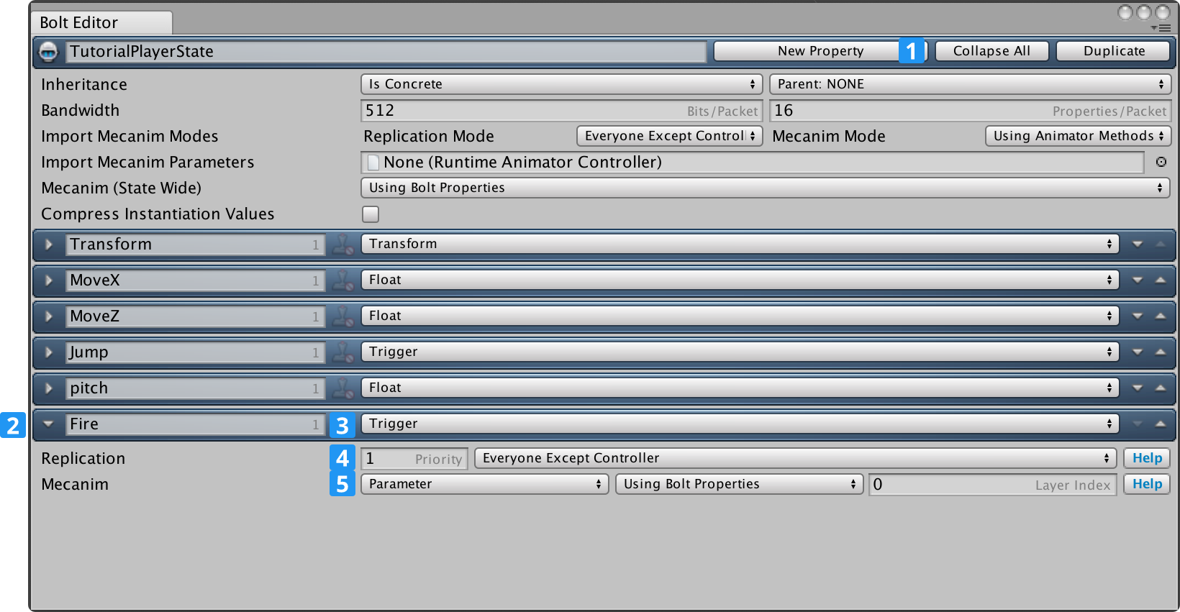Click the Layer Index field

pyautogui.click(x=993, y=485)
